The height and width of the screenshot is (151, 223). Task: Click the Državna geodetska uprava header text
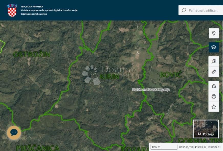(34, 14)
